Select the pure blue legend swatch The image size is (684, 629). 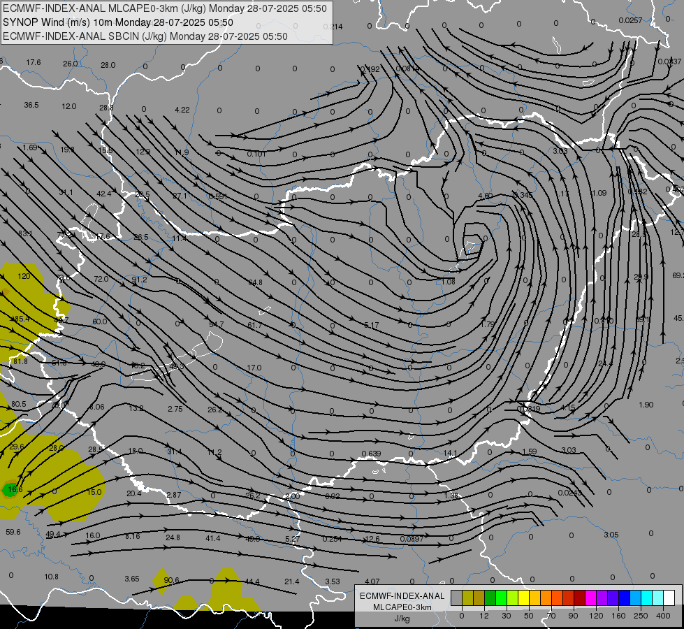point(624,598)
